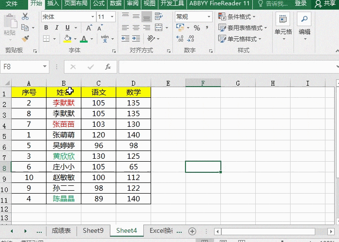Toggle Bold formatting
339x242 pixels.
point(46,28)
